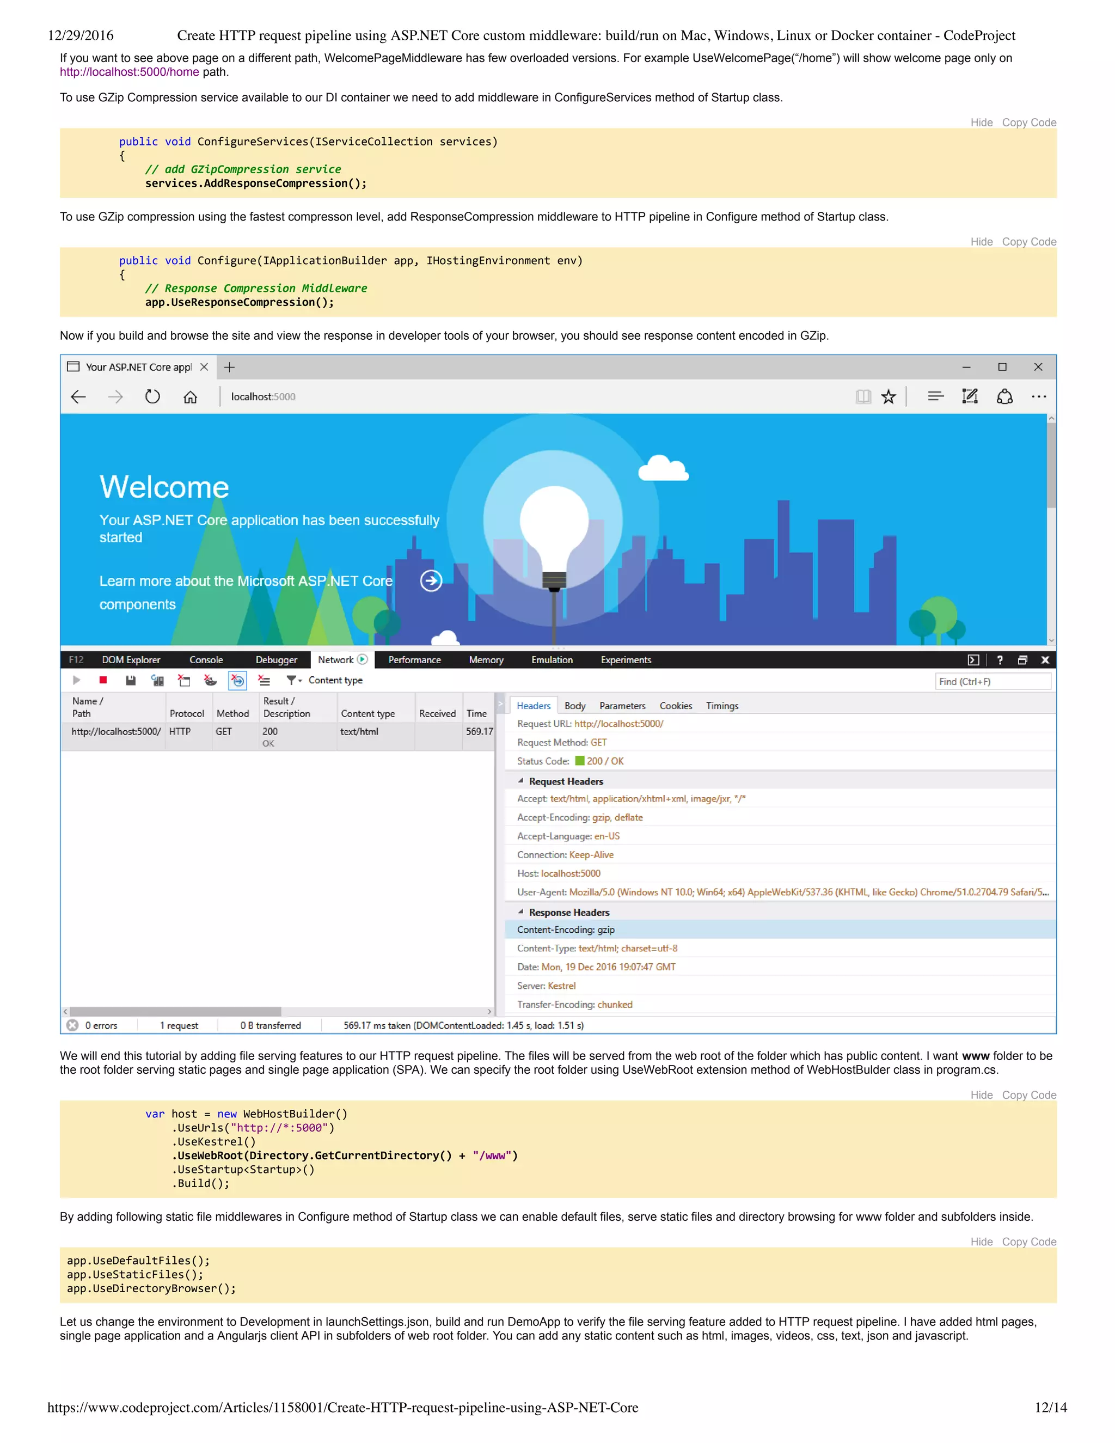The height and width of the screenshot is (1443, 1115).
Task: Collapse the Request Headers section
Action: coord(520,780)
